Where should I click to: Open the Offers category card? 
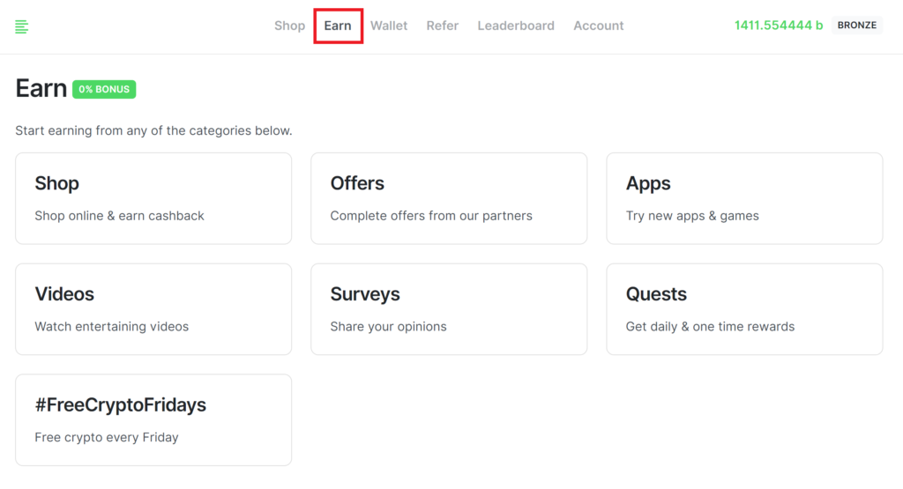(449, 198)
